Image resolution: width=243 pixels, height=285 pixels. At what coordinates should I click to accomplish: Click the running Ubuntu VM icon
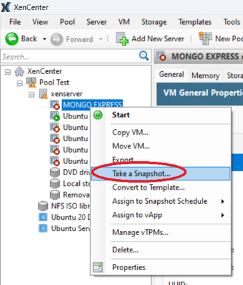(x=55, y=116)
